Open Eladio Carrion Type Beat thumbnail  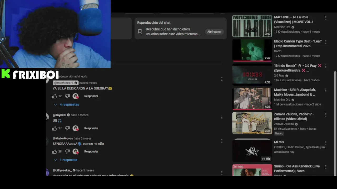tap(252, 50)
